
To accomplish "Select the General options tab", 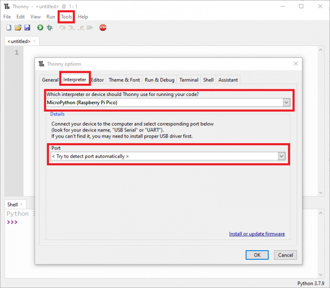I will click(50, 80).
